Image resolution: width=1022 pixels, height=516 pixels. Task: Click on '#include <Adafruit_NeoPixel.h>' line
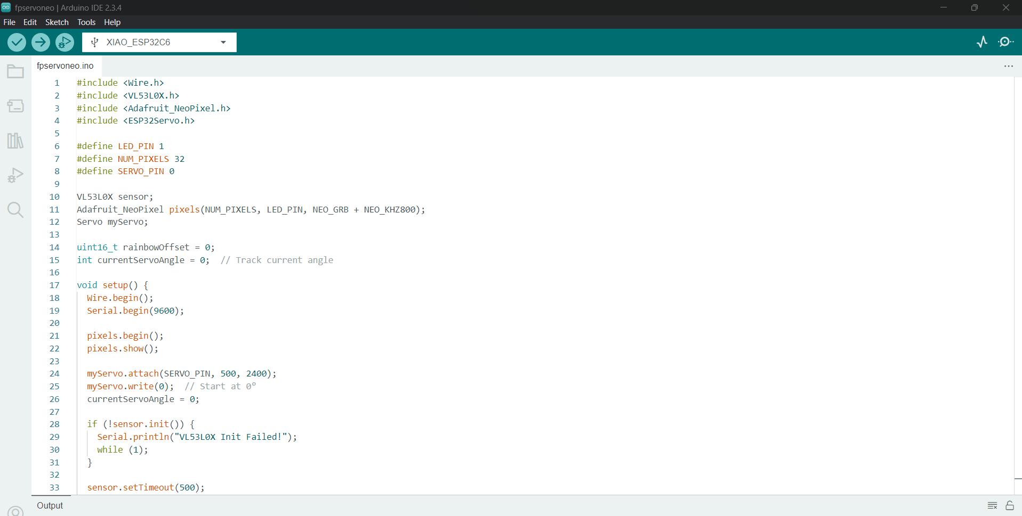[154, 108]
